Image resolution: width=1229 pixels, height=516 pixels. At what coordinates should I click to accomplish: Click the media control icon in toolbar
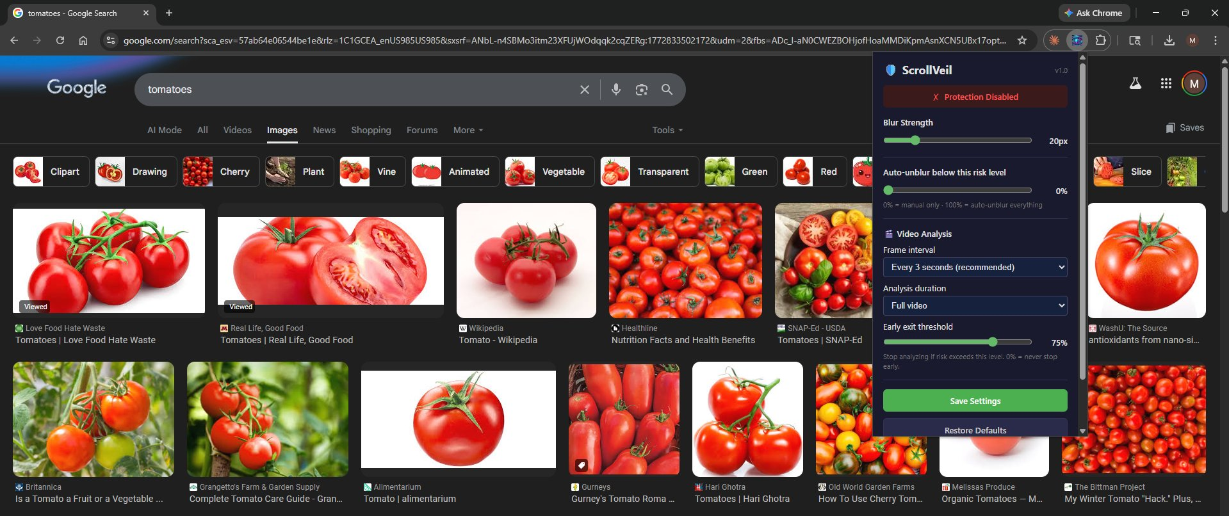(x=1135, y=40)
